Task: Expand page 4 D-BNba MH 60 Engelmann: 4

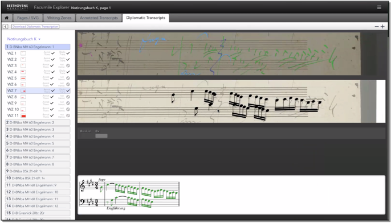Action: (38, 137)
